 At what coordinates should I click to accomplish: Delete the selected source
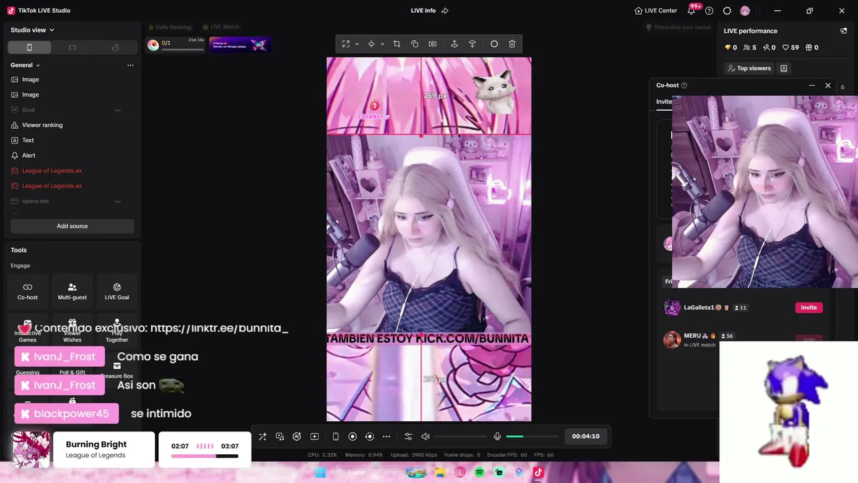pos(512,44)
